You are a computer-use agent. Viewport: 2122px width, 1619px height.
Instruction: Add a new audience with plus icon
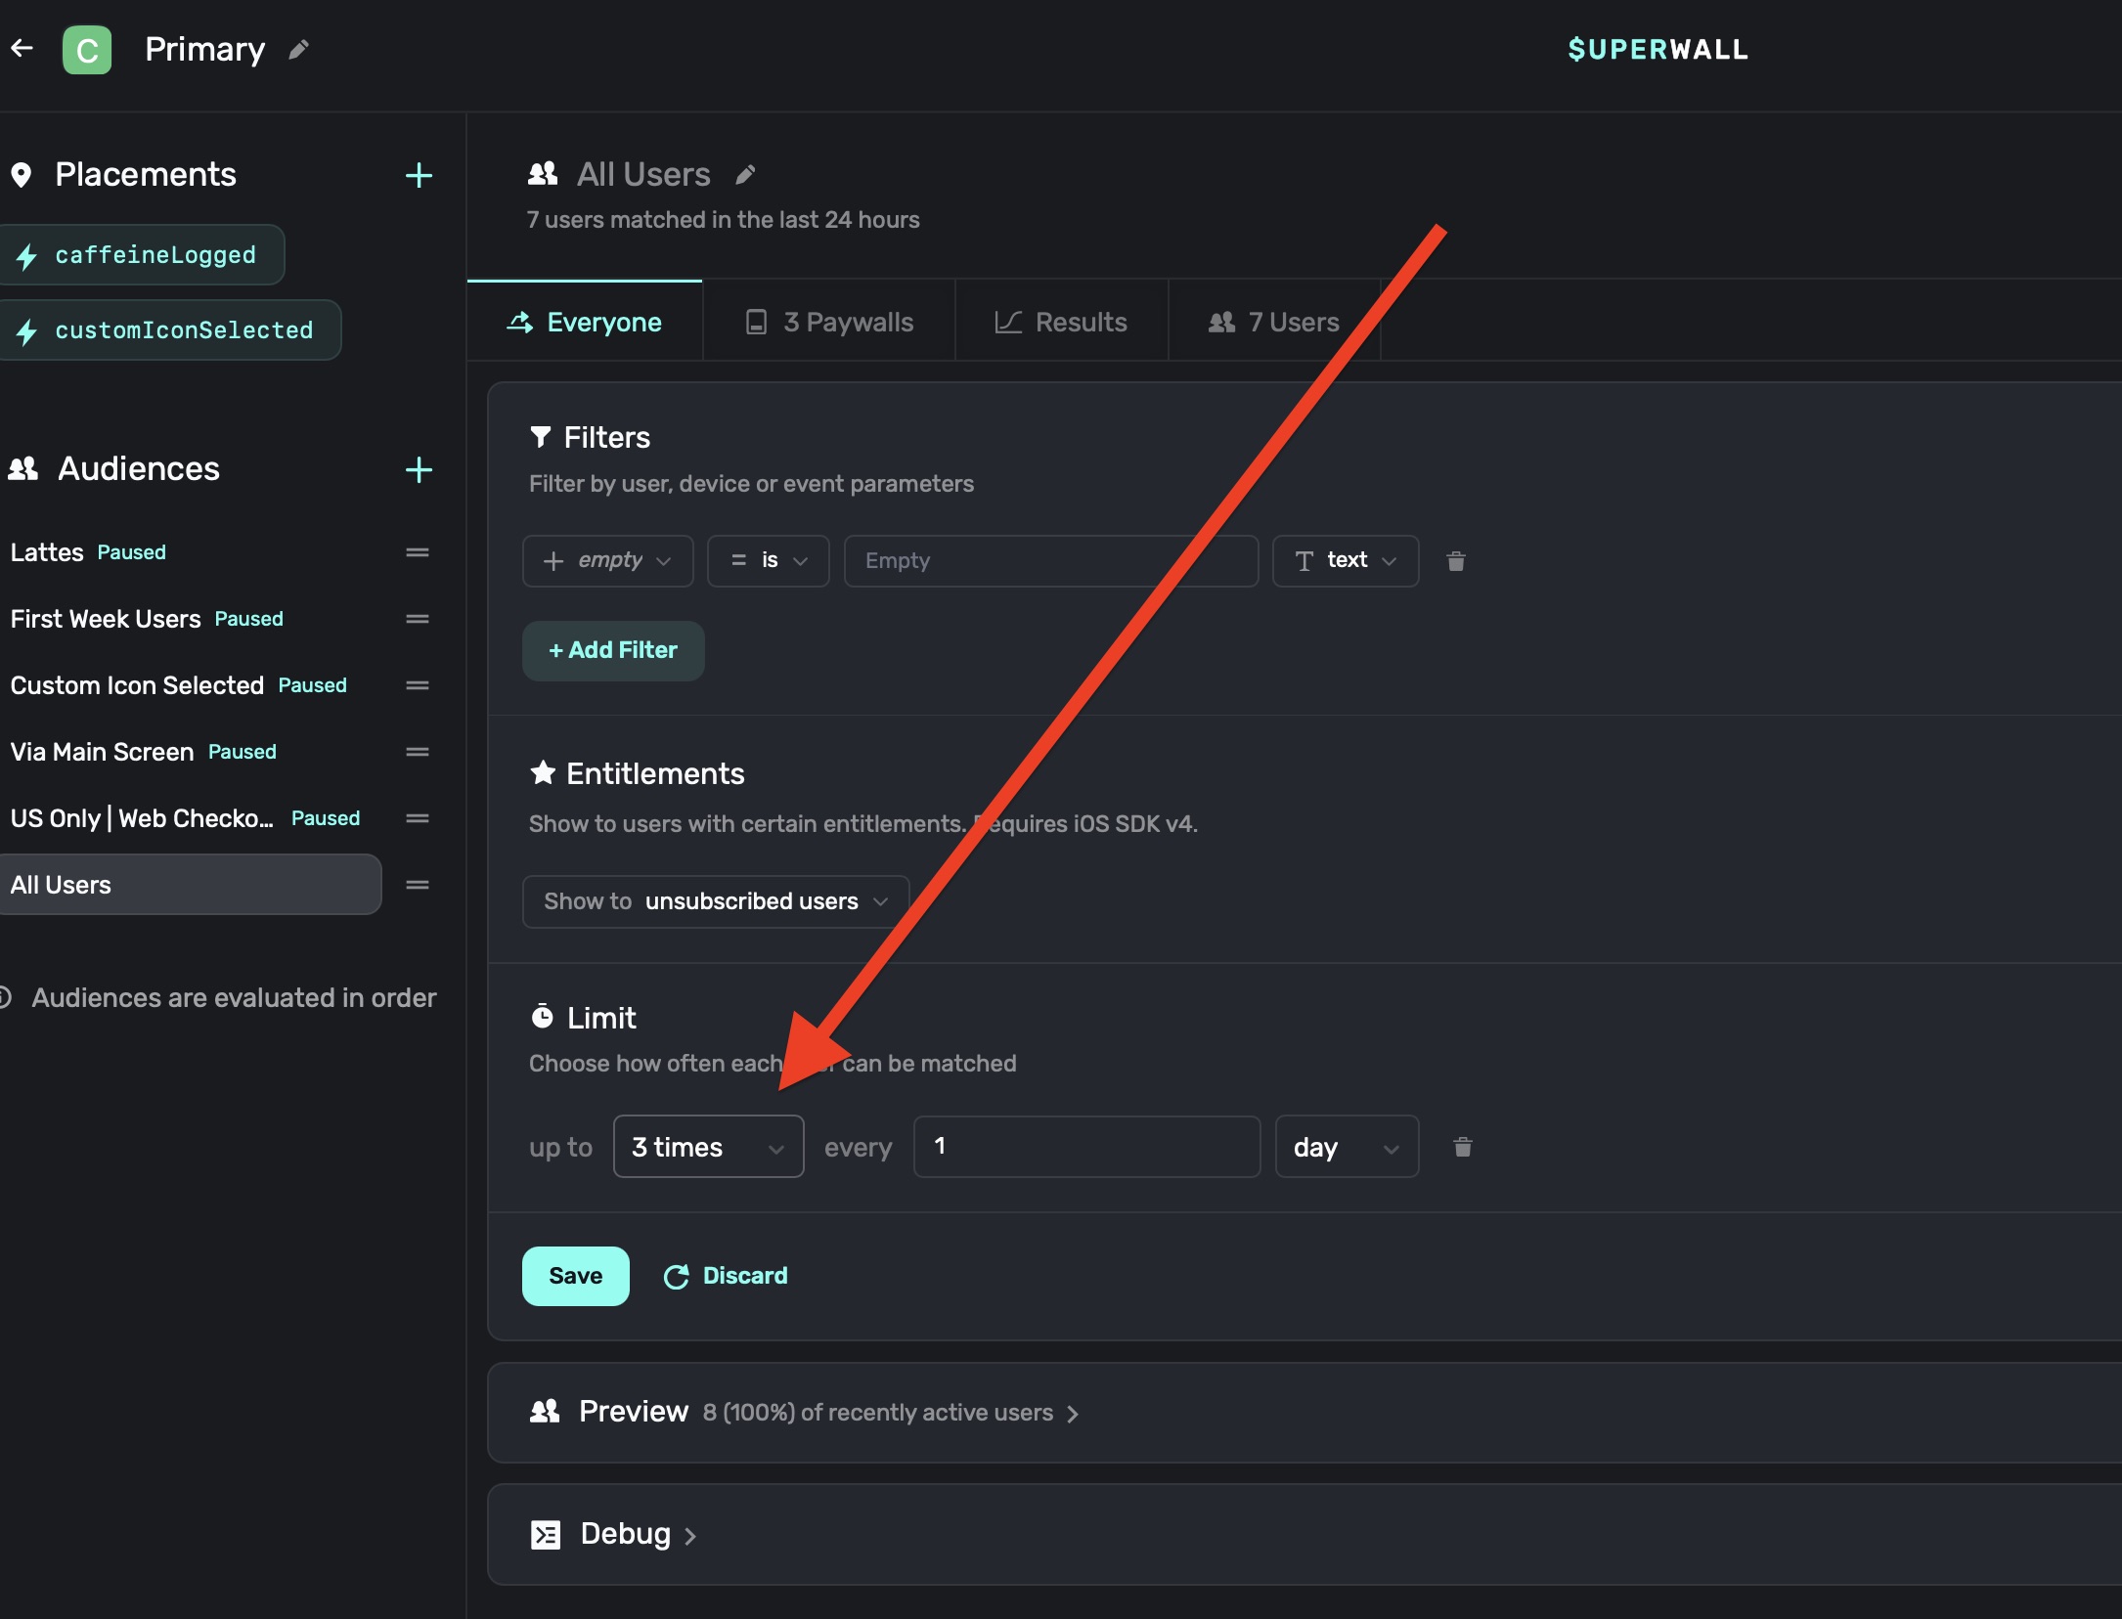pyautogui.click(x=419, y=469)
